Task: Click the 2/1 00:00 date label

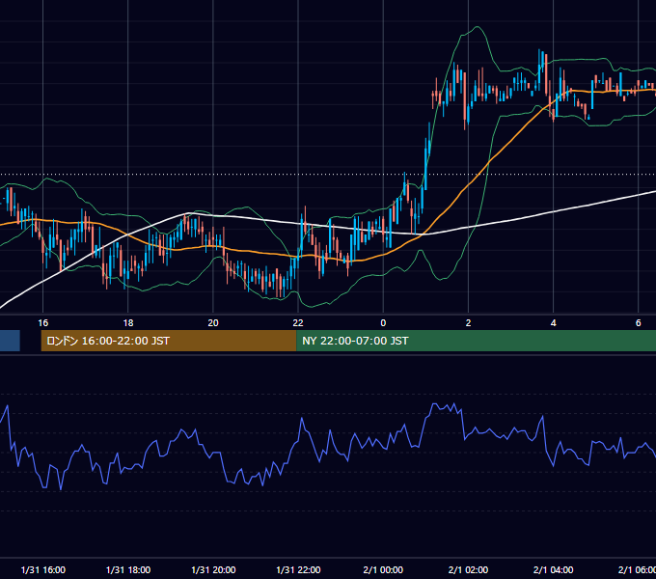Action: (x=383, y=569)
